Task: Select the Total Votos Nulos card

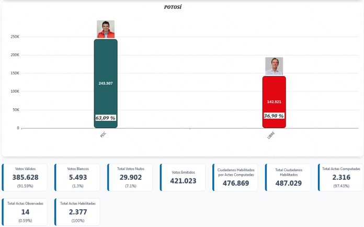Action: point(130,177)
